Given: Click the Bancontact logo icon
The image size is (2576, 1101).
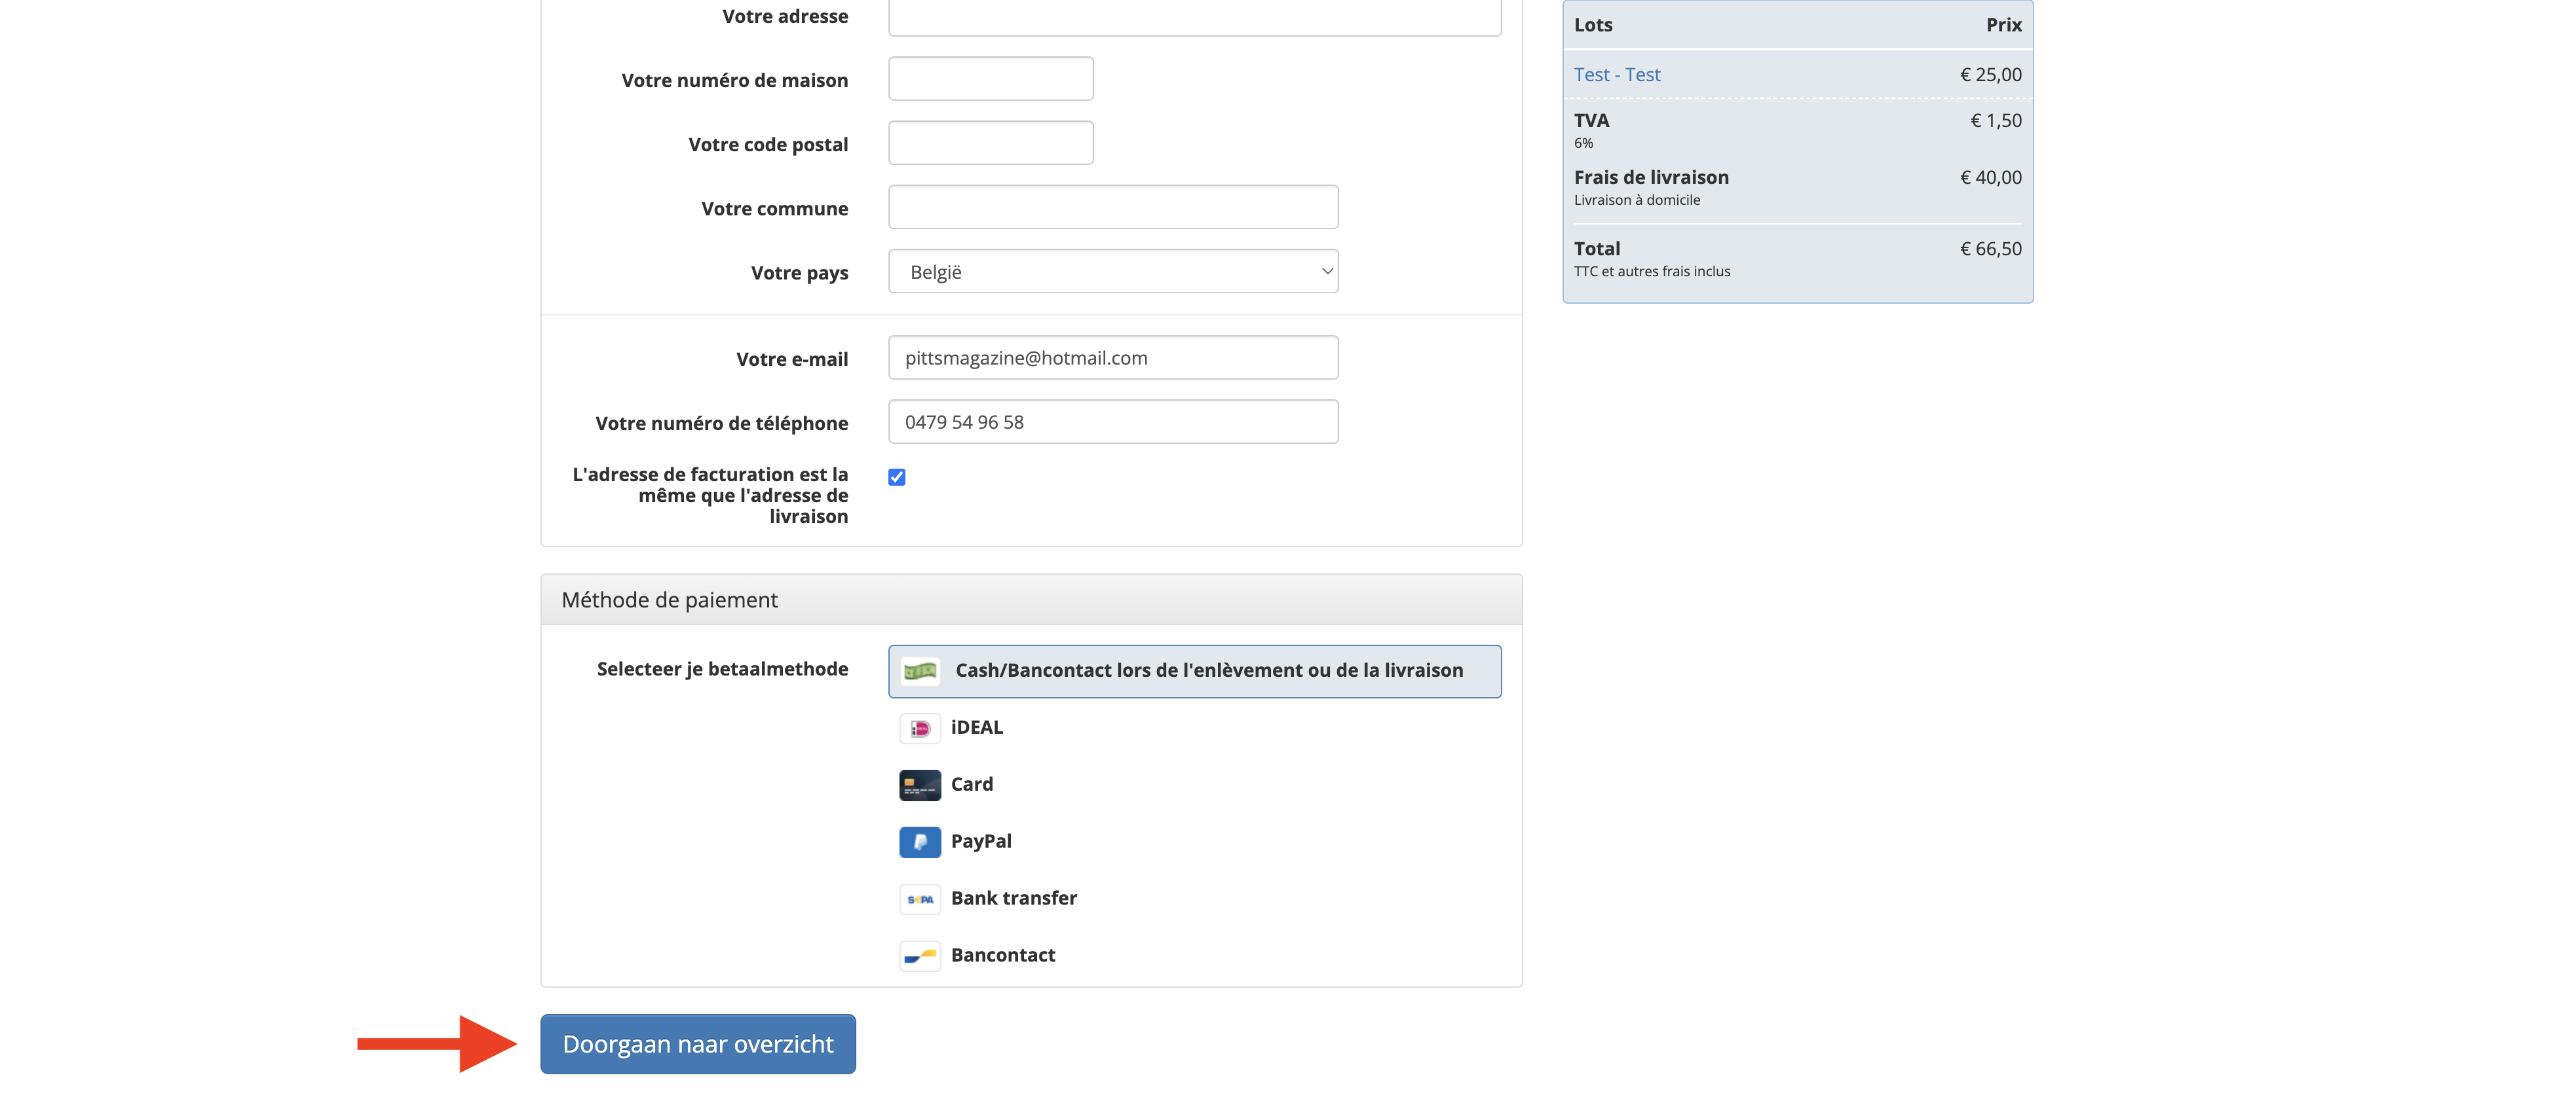Looking at the screenshot, I should click(919, 956).
